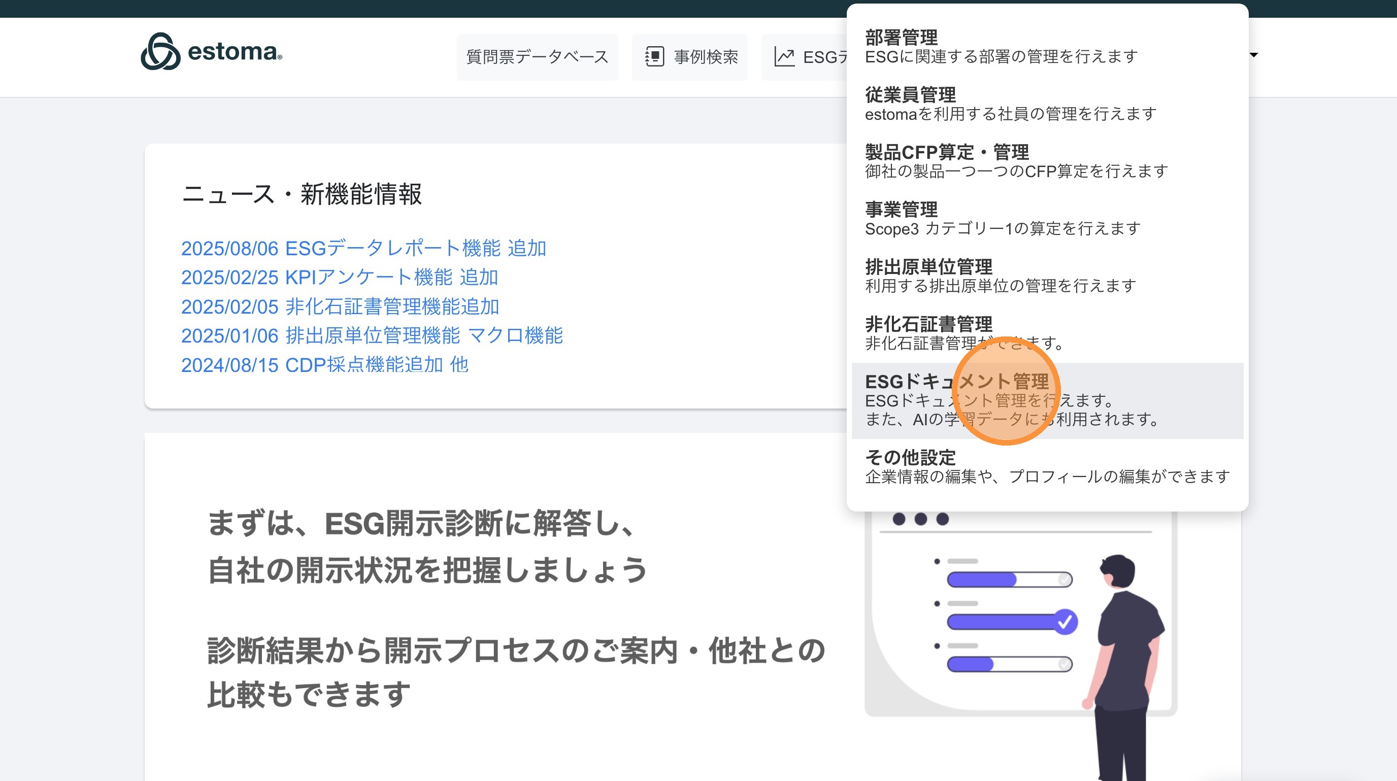1397x781 pixels.
Task: Click the ESG data chart icon
Action: [784, 56]
